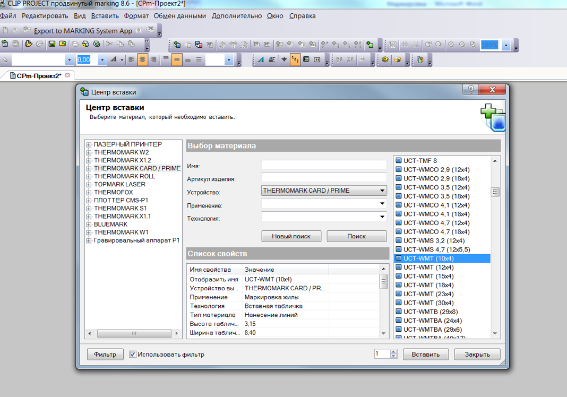567x397 pixels.
Task: Click the Align text left icon
Action: tap(131, 59)
